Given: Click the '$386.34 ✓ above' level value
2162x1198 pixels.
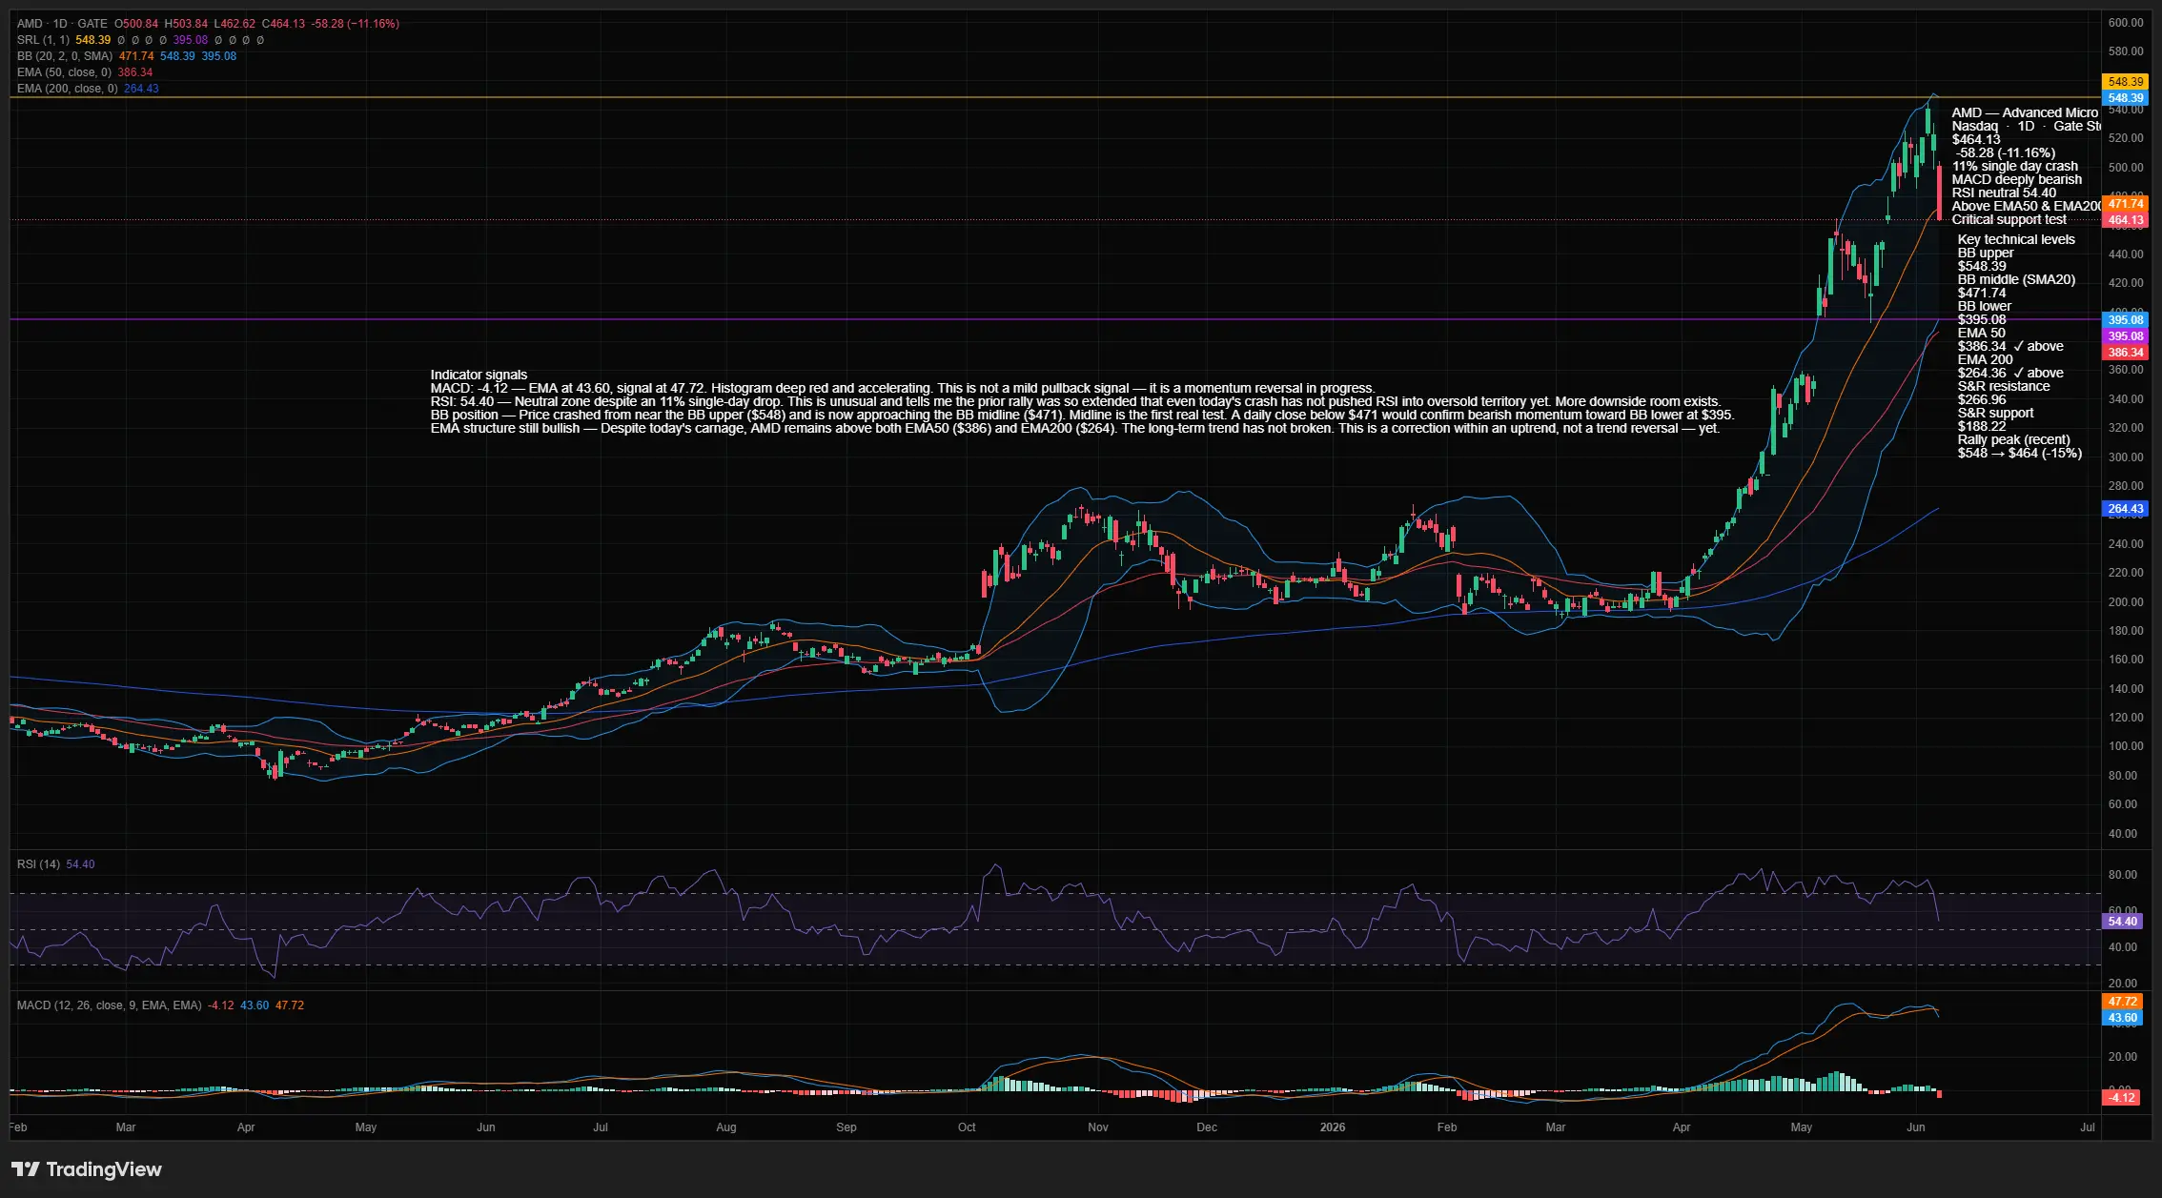Looking at the screenshot, I should click(x=2010, y=347).
